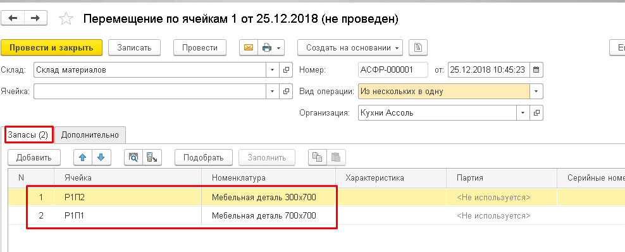Click Вид операции field Из нескольких в одну
The width and height of the screenshot is (625, 252).
444,91
